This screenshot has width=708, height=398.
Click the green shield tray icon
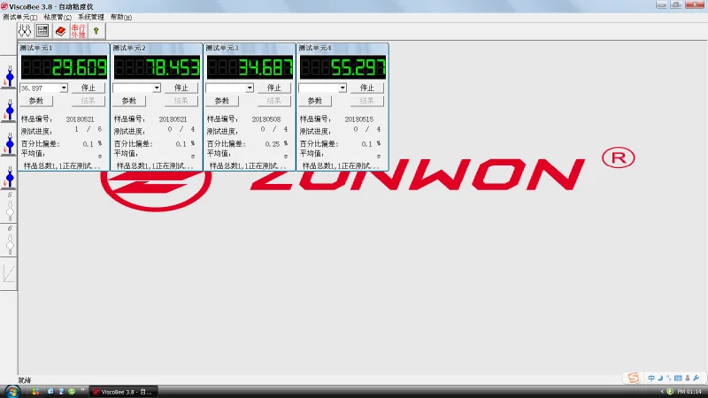[x=670, y=392]
